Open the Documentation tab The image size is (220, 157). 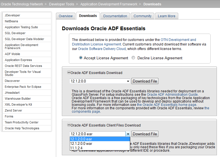click(115, 16)
